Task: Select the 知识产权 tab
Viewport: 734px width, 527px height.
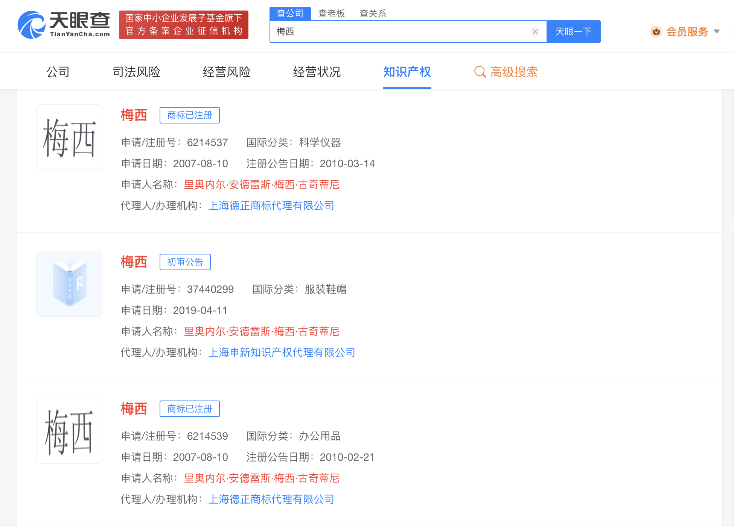Action: tap(407, 72)
